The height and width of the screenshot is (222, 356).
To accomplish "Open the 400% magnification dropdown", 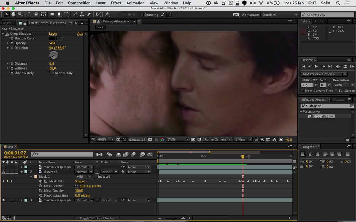I will 106,139.
